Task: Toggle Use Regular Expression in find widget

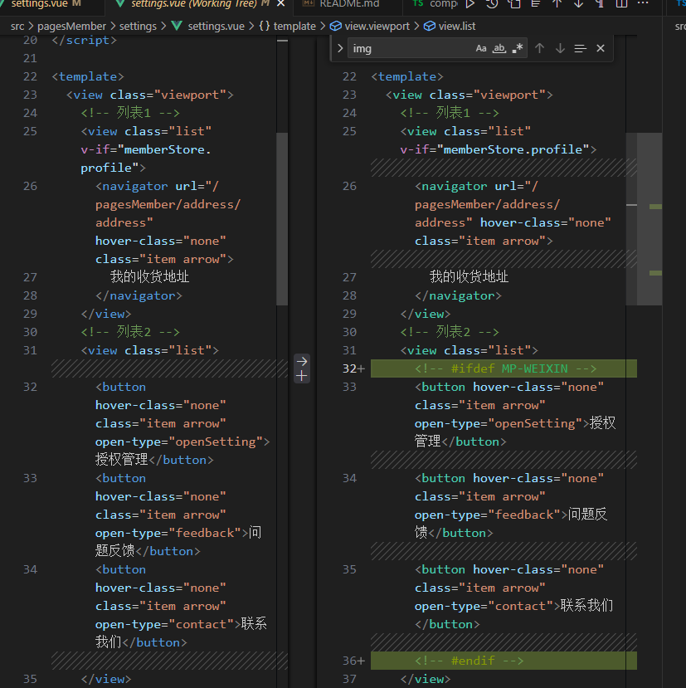Action: (518, 48)
